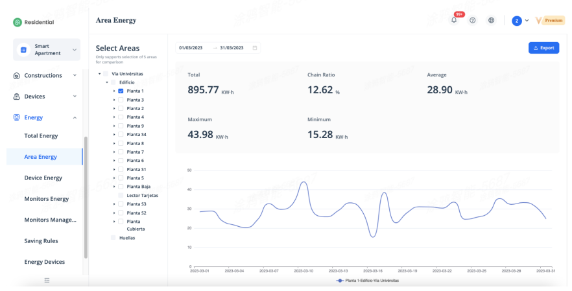The image size is (572, 291).
Task: Expand the Planta 9 tree node
Action: 114,126
